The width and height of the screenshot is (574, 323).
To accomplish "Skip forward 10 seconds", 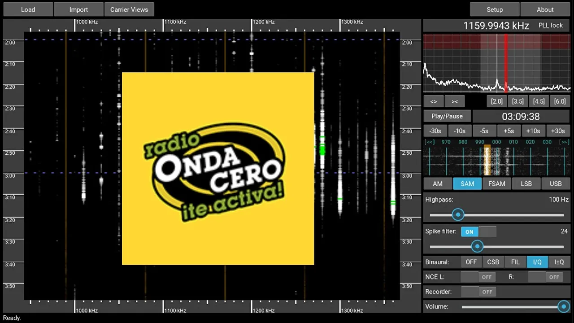I will click(x=533, y=131).
